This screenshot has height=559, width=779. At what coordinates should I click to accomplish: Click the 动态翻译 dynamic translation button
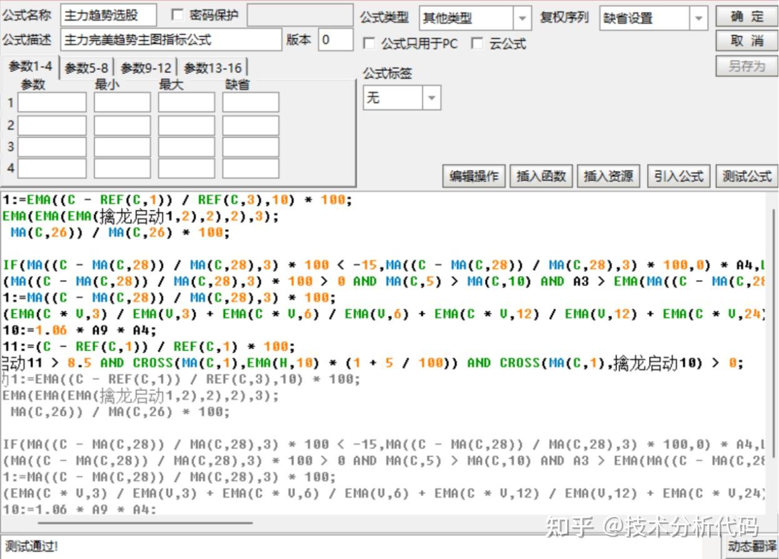coord(751,547)
